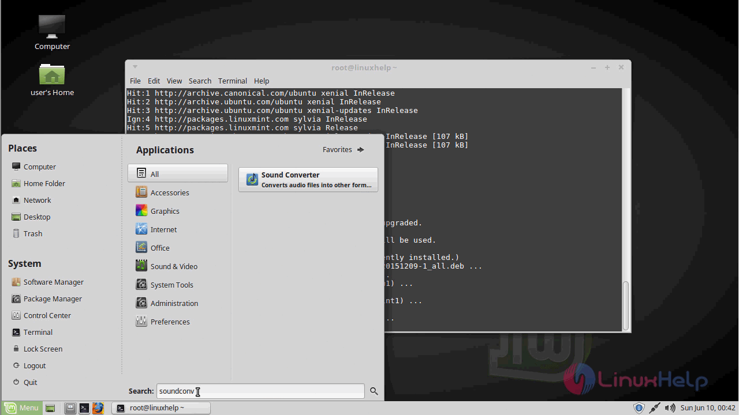Open Trash in Places list
739x415 pixels.
tap(32, 233)
